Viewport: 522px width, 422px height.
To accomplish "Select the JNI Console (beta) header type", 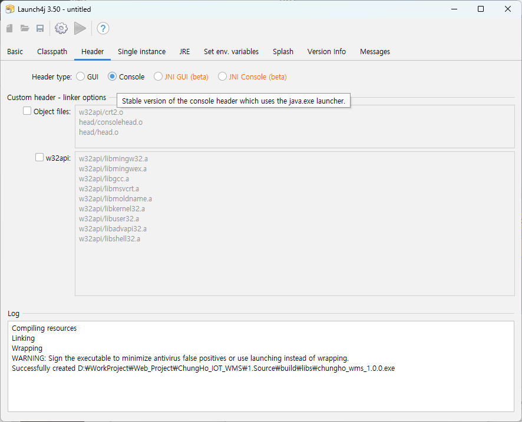I will click(222, 76).
